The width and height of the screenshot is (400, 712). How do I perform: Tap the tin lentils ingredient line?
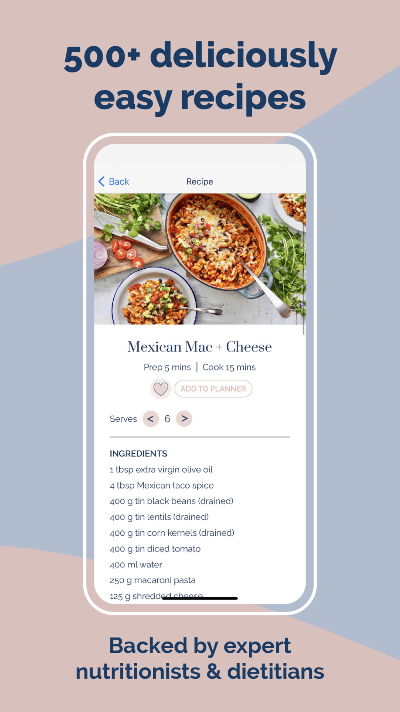(x=159, y=517)
